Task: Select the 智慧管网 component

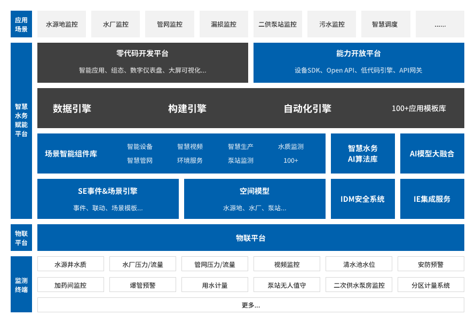Action: pyautogui.click(x=140, y=161)
